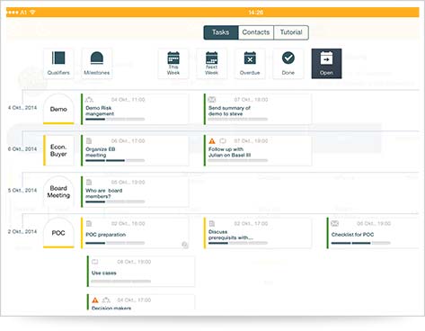Click warning icon on Decision makers task
425x331 pixels.
coord(95,300)
